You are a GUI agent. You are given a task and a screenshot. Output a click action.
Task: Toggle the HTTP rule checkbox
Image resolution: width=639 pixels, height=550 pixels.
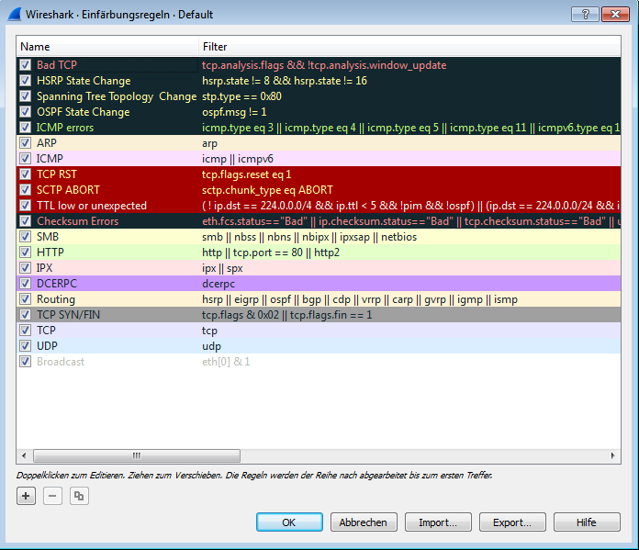[26, 252]
